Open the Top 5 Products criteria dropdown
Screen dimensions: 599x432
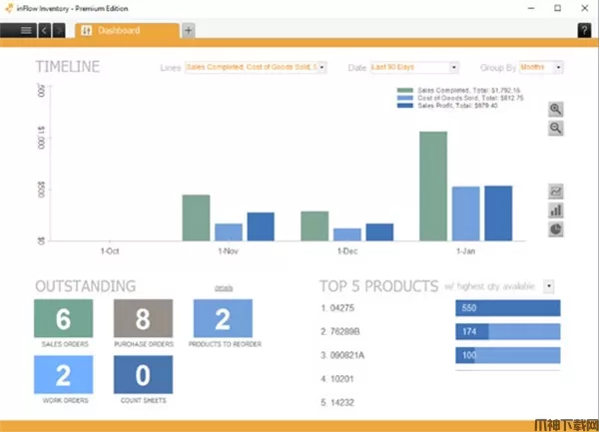click(548, 286)
